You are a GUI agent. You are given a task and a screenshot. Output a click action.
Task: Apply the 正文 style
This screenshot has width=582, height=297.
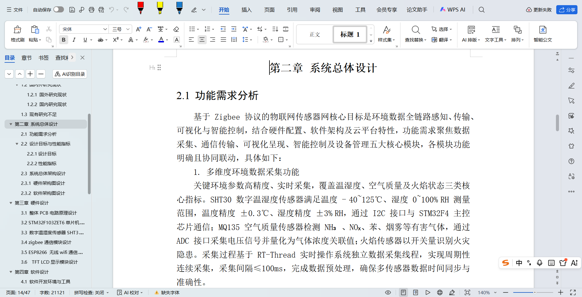pyautogui.click(x=315, y=34)
